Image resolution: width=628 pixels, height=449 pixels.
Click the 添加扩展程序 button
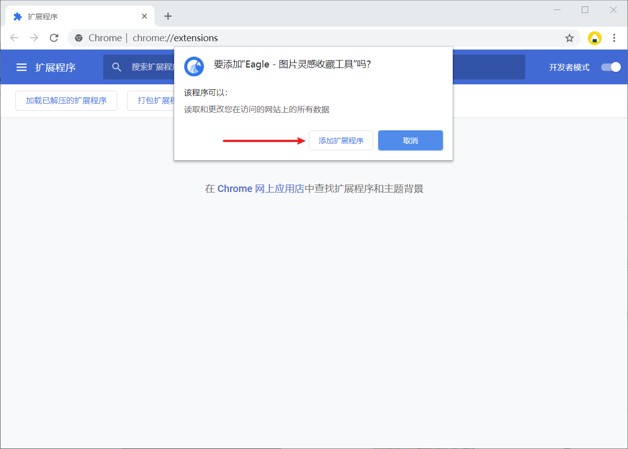(341, 140)
